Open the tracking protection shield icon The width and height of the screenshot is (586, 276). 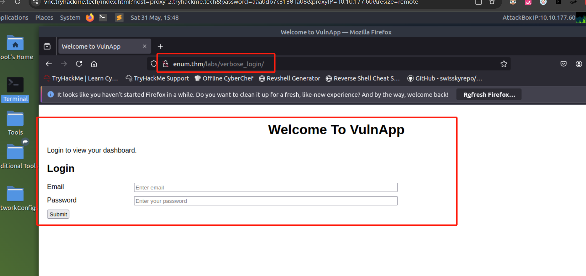pyautogui.click(x=154, y=64)
